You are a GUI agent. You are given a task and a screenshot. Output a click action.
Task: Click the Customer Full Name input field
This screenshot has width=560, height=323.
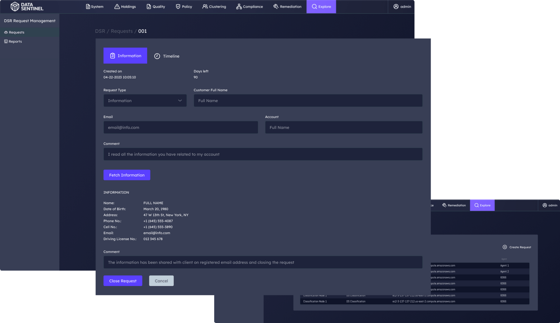coord(308,100)
